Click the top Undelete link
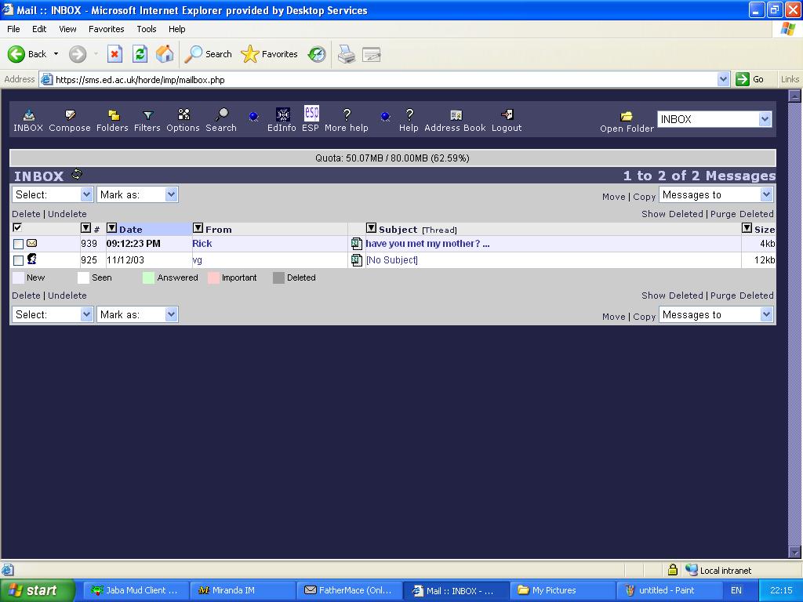Image resolution: width=803 pixels, height=602 pixels. pyautogui.click(x=67, y=214)
